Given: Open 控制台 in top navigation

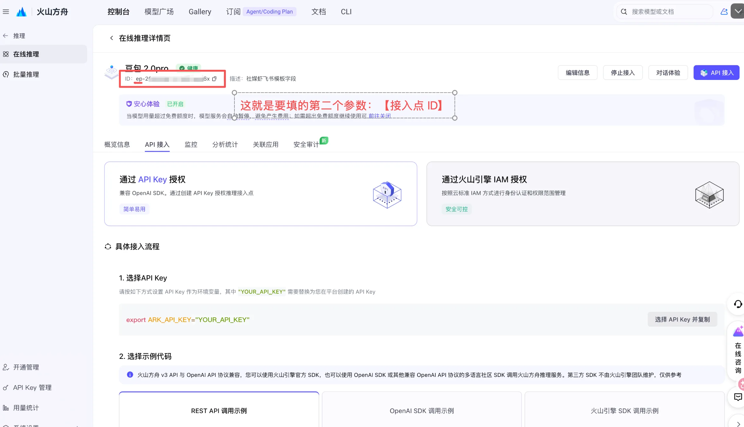Looking at the screenshot, I should [118, 12].
